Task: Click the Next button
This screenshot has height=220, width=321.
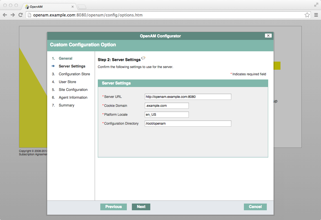Action: (141, 207)
